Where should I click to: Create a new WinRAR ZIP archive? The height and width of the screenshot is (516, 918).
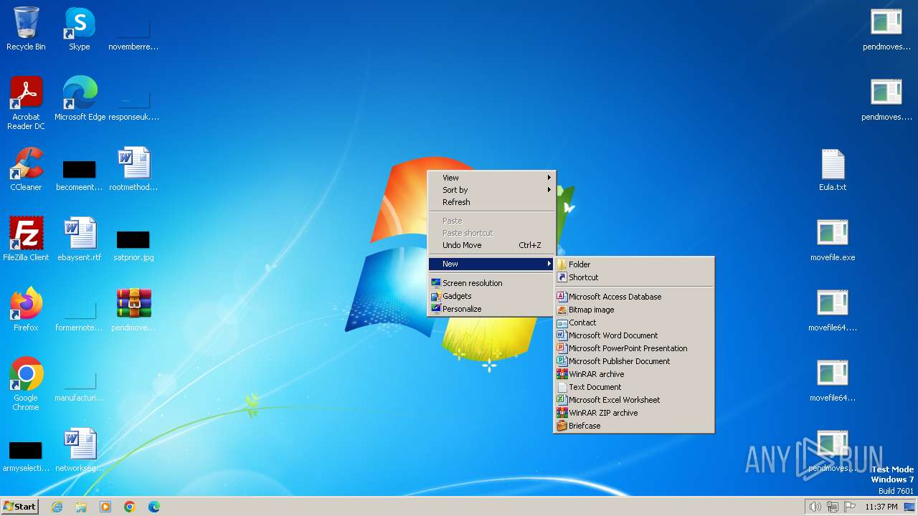[634, 413]
